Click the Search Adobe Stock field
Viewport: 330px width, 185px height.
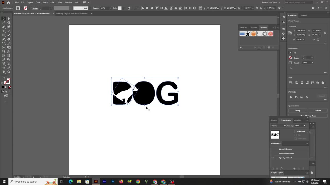[299, 2]
